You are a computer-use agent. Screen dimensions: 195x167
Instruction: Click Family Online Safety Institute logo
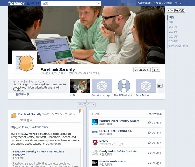(x=95, y=153)
